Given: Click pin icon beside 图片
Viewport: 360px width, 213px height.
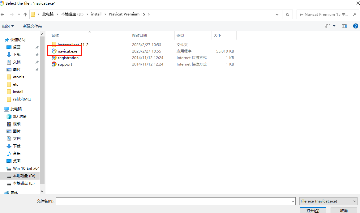Looking at the screenshot, I should coord(37,69).
